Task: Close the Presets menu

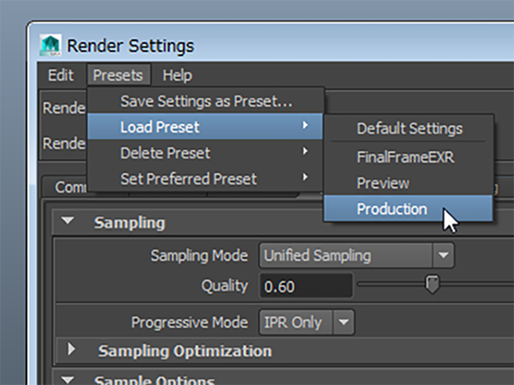Action: click(118, 75)
